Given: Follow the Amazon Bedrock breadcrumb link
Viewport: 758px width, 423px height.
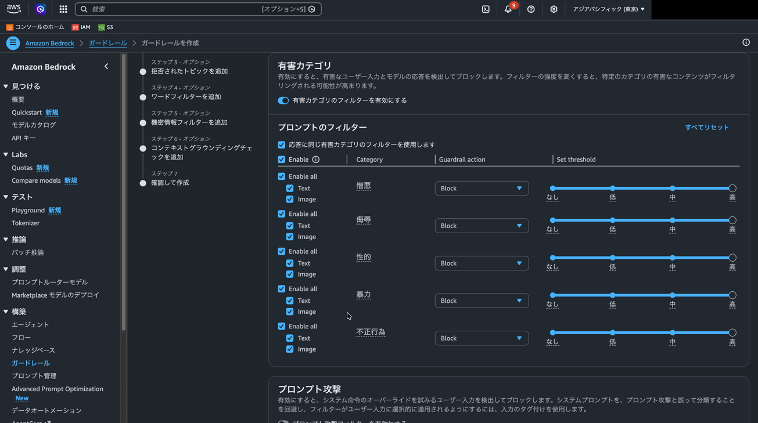Looking at the screenshot, I should click(49, 43).
